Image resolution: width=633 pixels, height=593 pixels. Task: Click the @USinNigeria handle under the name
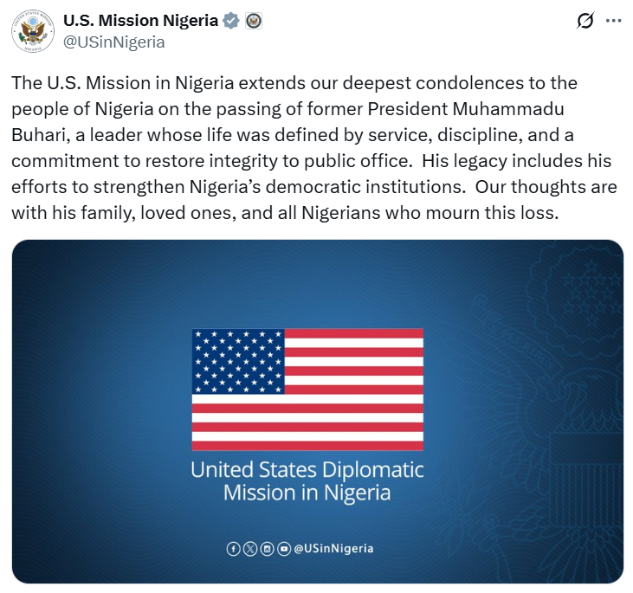click(x=114, y=42)
